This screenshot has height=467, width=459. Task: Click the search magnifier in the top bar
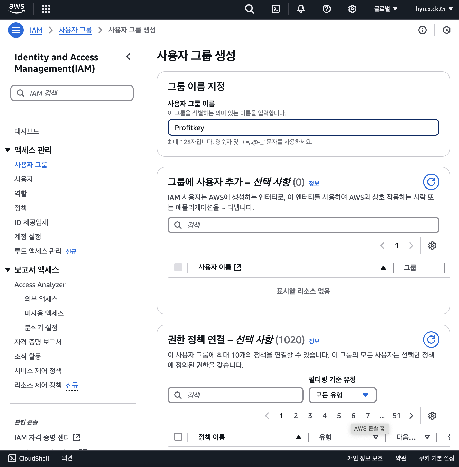tap(250, 9)
